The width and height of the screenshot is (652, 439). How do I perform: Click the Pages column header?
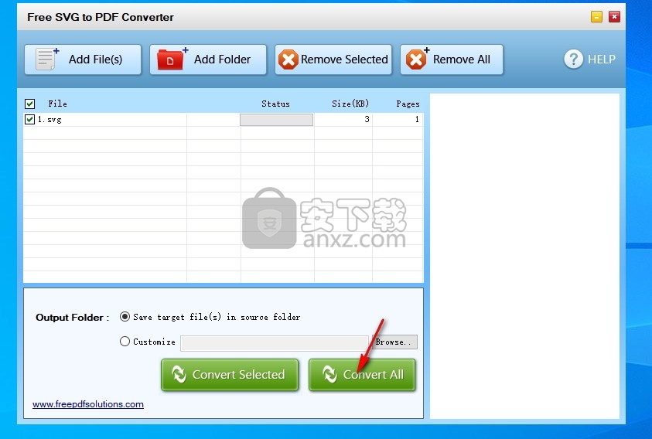[408, 104]
